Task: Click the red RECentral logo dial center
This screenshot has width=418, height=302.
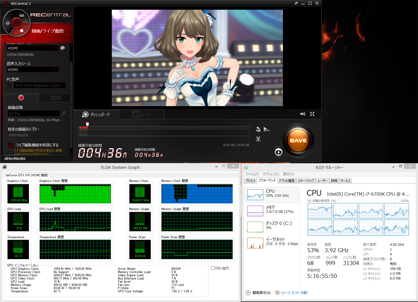Action: click(x=16, y=23)
